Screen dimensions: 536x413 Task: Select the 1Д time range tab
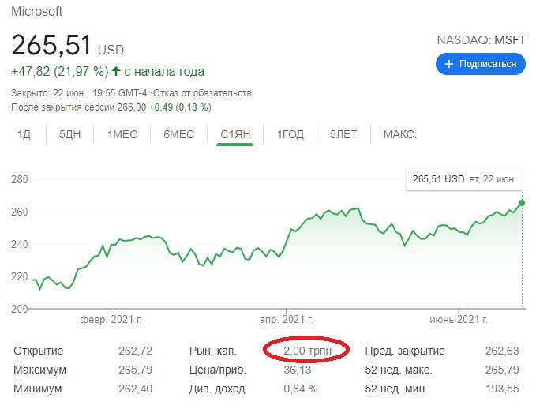(24, 134)
